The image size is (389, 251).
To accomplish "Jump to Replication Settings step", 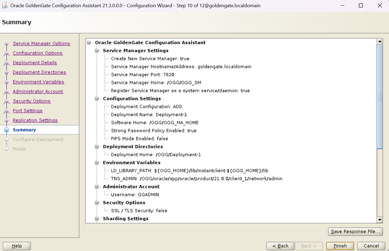I will click(x=35, y=120).
